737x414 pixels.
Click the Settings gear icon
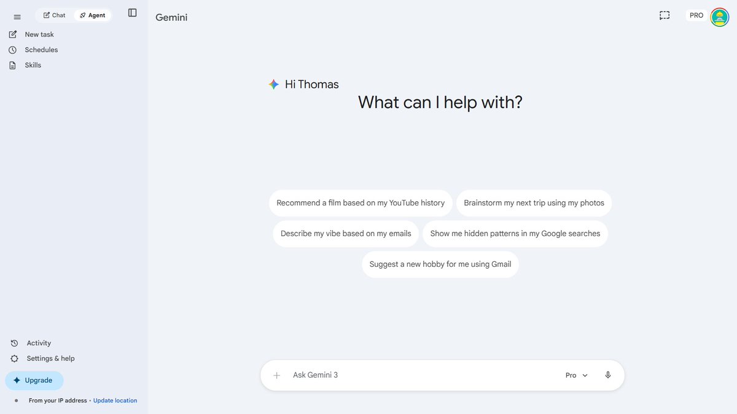15,358
